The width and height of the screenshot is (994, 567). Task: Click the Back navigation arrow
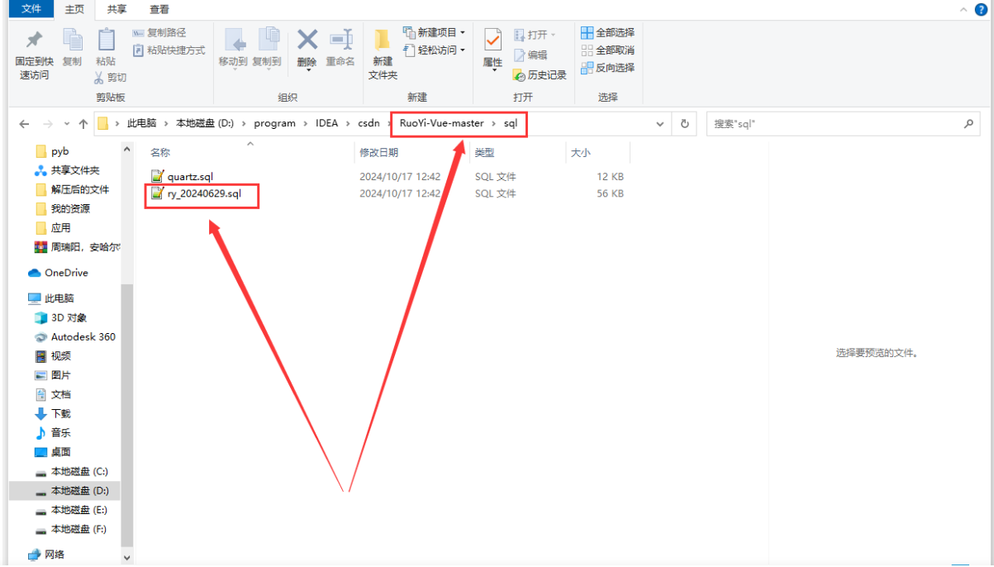coord(24,124)
